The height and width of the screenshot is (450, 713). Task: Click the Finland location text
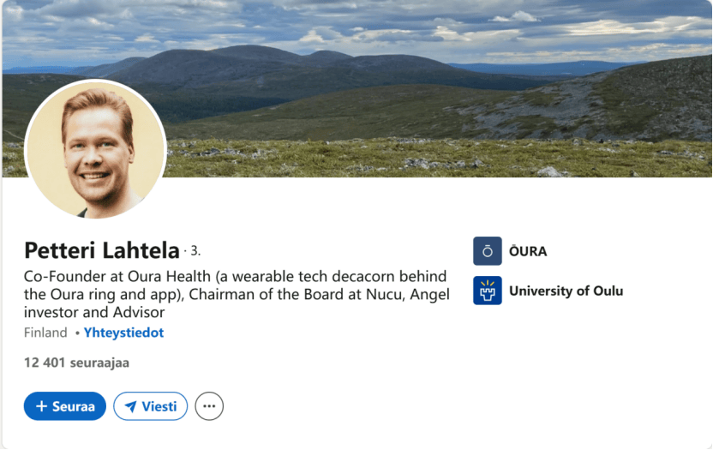tap(45, 333)
